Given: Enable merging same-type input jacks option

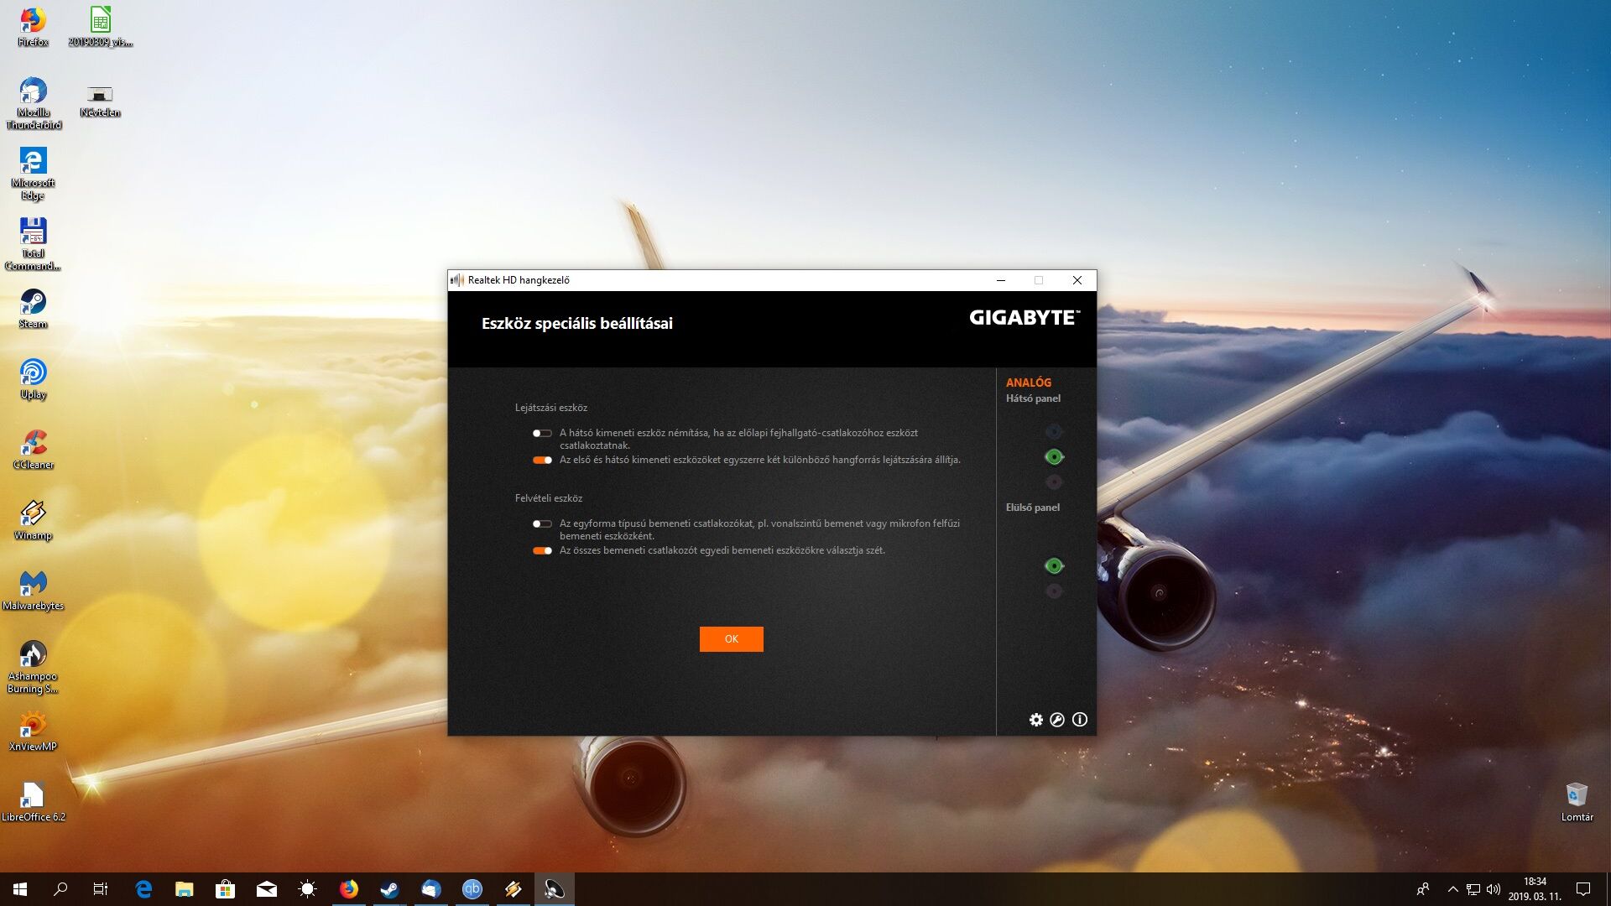Looking at the screenshot, I should coord(542,524).
